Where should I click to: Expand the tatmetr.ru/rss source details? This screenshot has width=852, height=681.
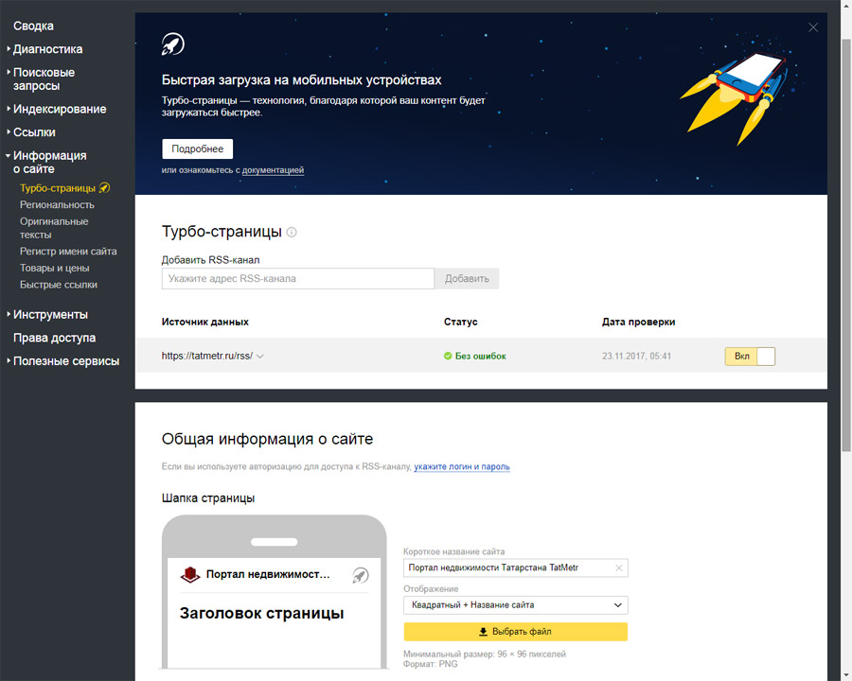pos(260,357)
